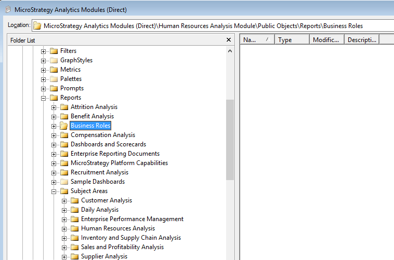This screenshot has width=394, height=260.
Task: Expand the Metrics folder node
Action: (44, 70)
